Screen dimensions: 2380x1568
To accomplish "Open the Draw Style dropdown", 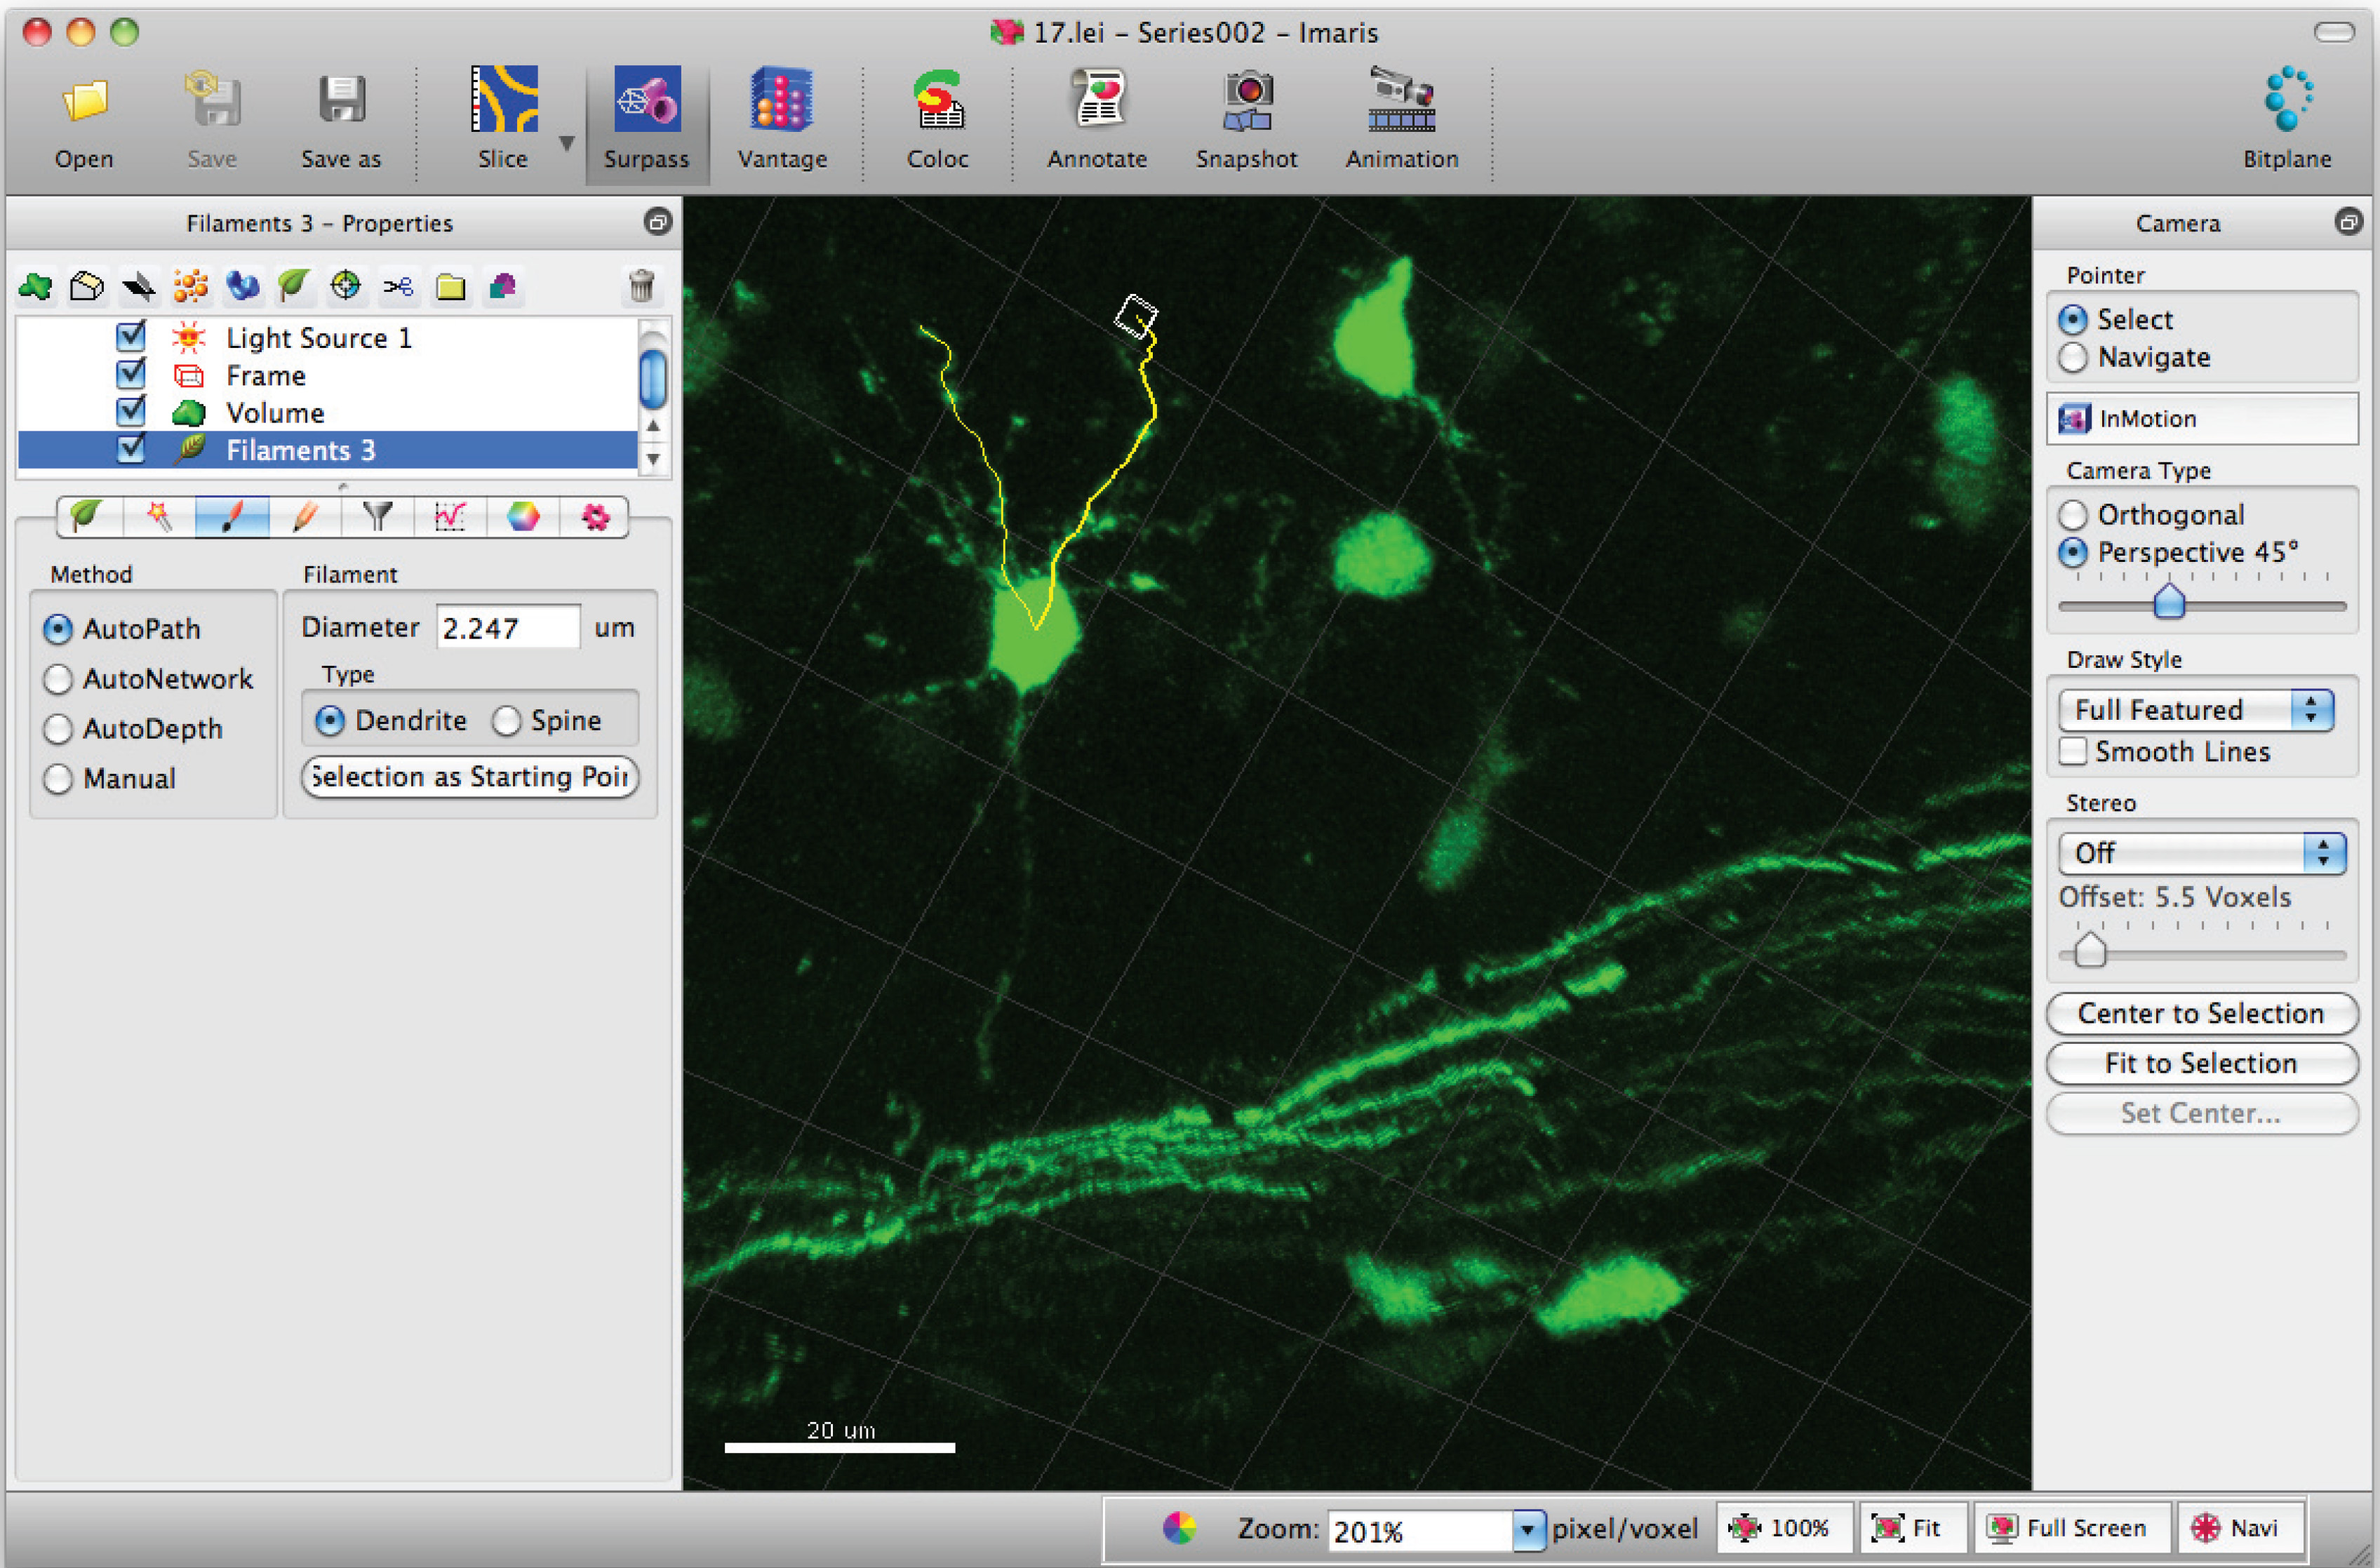I will [2195, 710].
